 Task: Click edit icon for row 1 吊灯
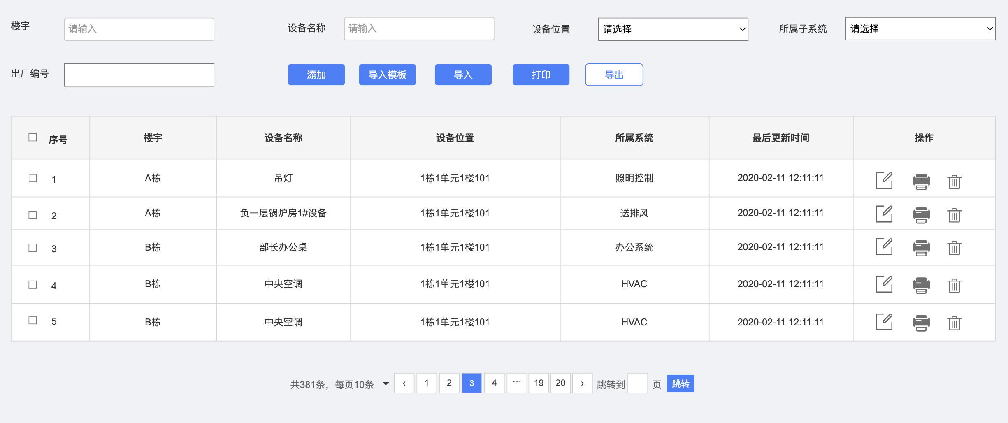tap(883, 180)
